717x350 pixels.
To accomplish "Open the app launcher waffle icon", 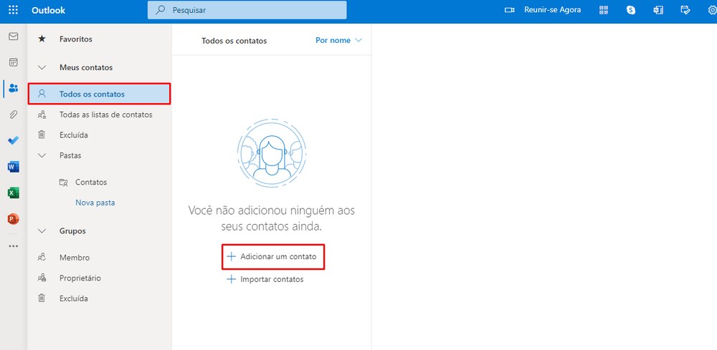I will (x=14, y=10).
